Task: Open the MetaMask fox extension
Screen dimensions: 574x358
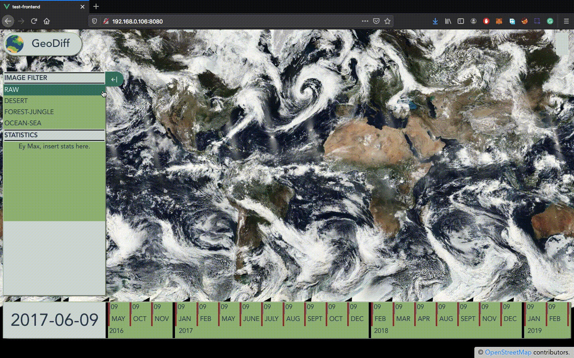Action: pos(499,21)
